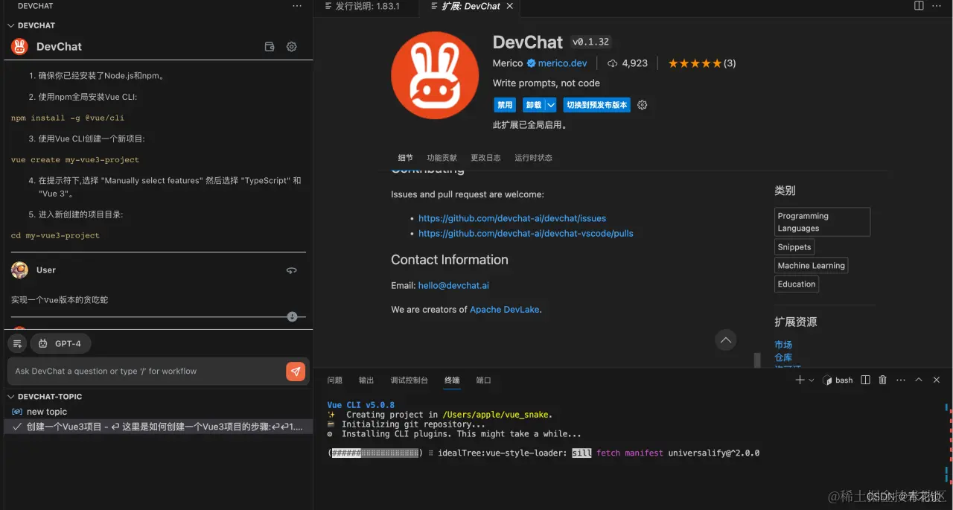
Task: Open the devchat-vscode pulls GitHub link
Action: tap(526, 233)
